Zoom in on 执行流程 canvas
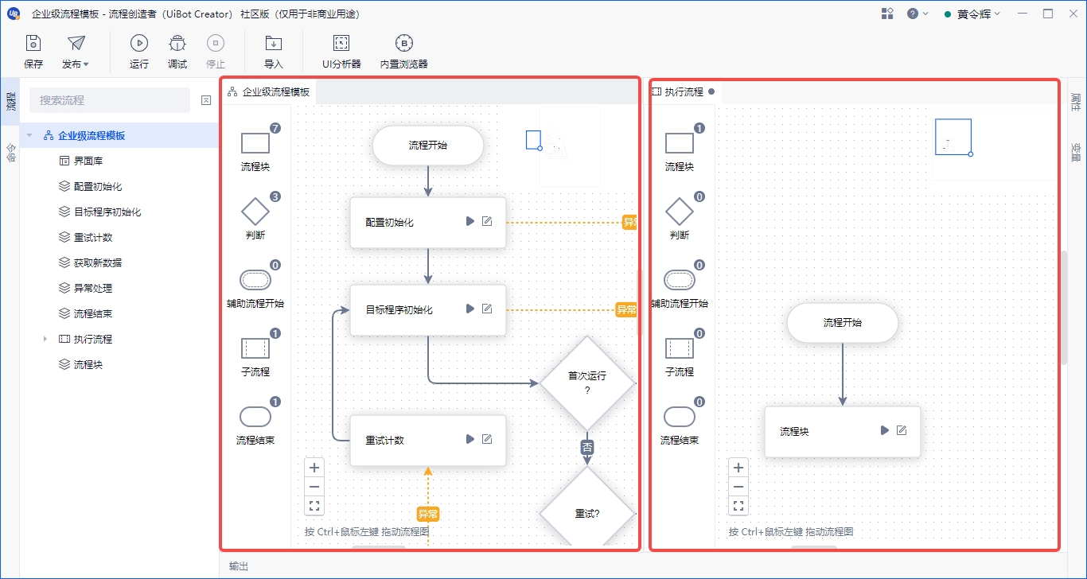The image size is (1087, 579). pyautogui.click(x=738, y=468)
